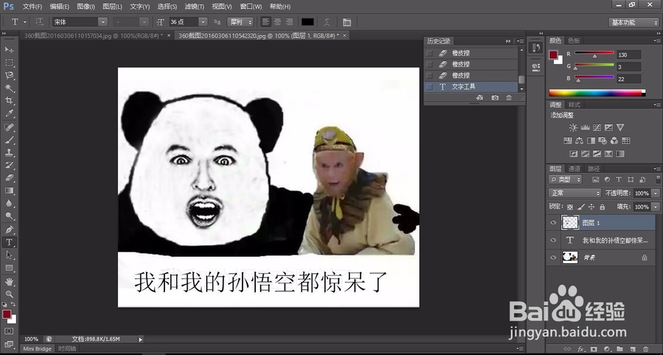The height and width of the screenshot is (355, 663).
Task: Select the Lasso tool
Action: click(x=9, y=76)
